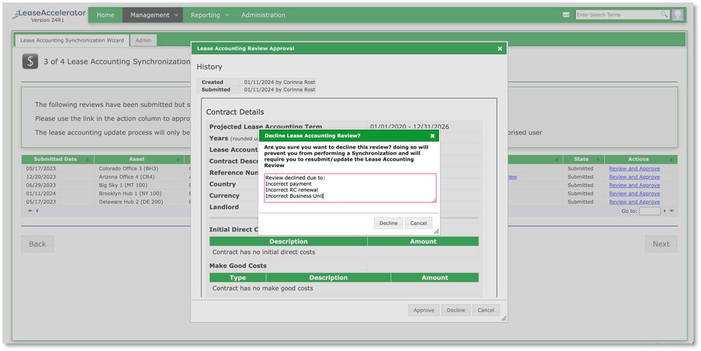Confirm Decline in the decline dialog
The width and height of the screenshot is (701, 351).
(389, 223)
